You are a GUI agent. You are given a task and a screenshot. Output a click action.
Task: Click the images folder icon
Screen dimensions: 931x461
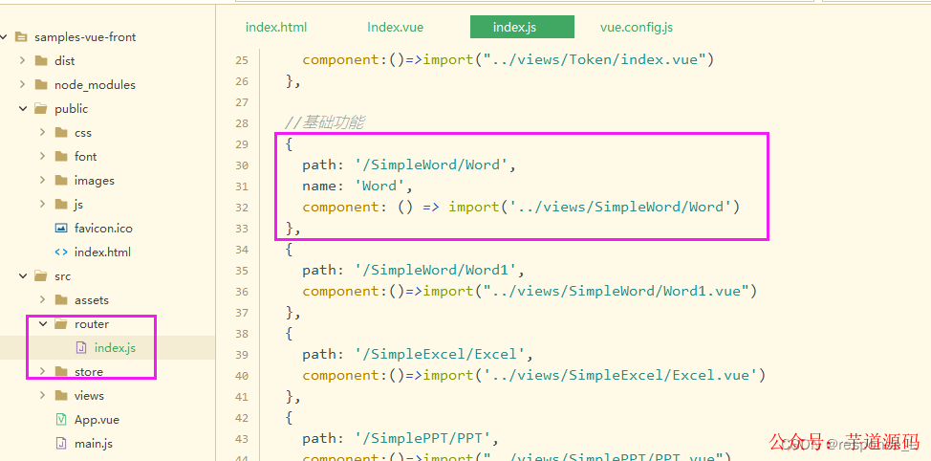(61, 180)
